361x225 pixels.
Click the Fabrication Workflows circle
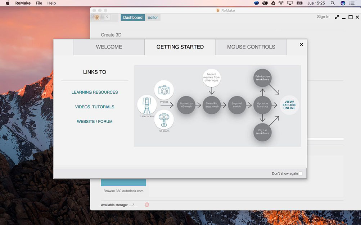point(262,78)
